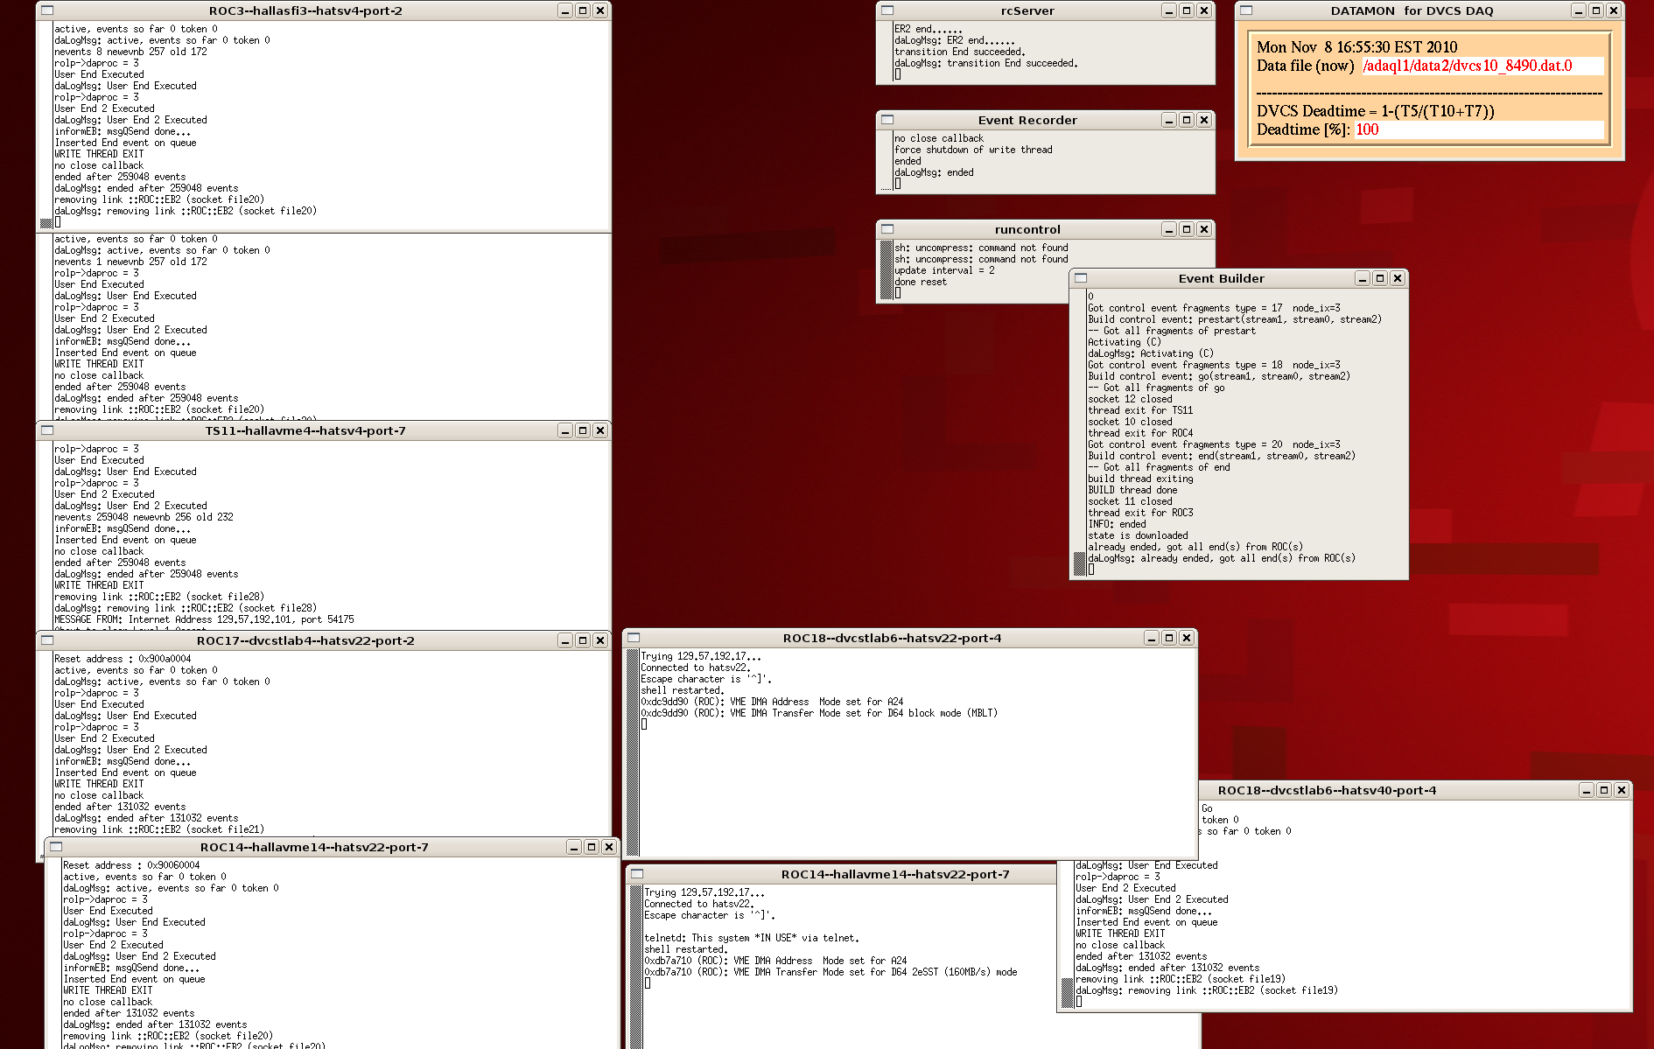
Task: Click scrollbar of ROC14 telnet terminal
Action: [636, 967]
